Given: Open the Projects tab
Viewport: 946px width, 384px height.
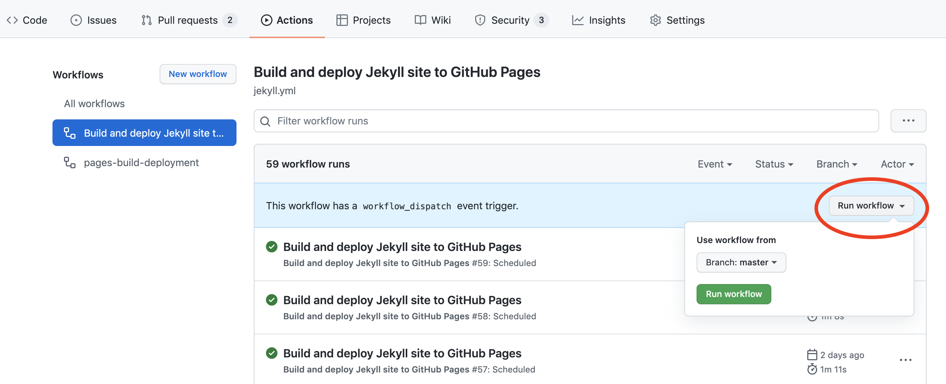Looking at the screenshot, I should [x=363, y=20].
